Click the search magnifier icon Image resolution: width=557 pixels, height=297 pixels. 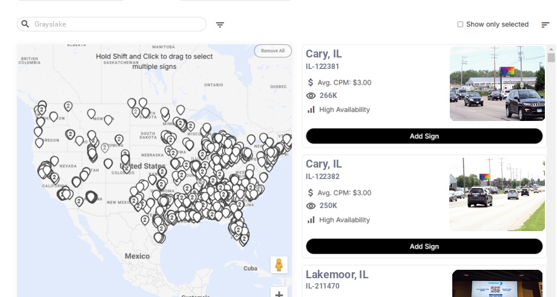[x=25, y=24]
